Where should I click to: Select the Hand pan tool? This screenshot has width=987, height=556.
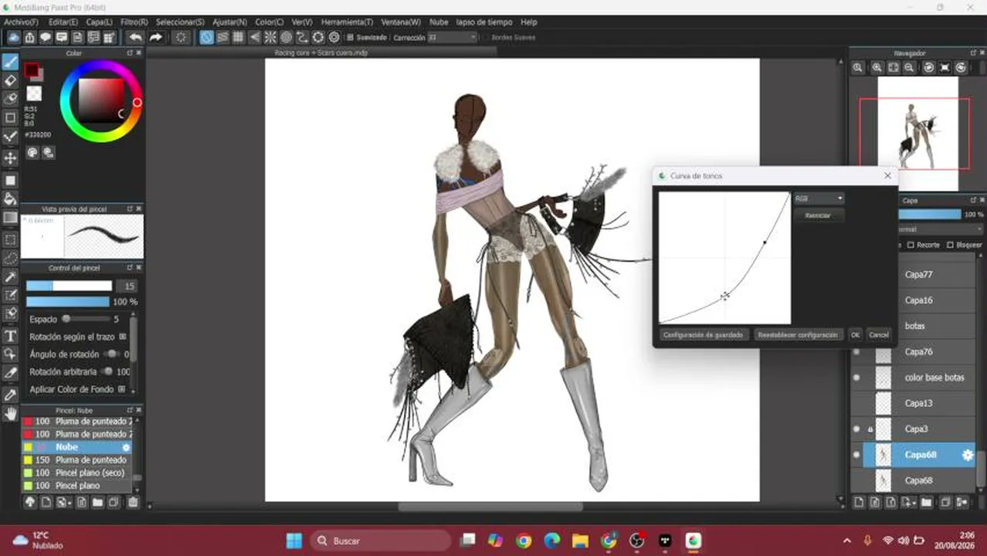tap(10, 414)
